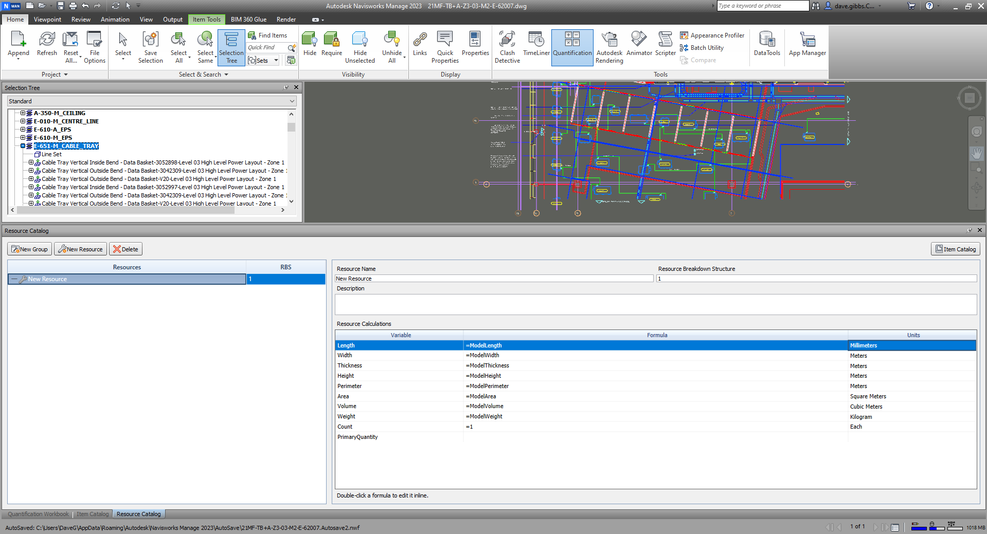Screen dimensions: 987x534
Task: Select the Appearance Profiler tool
Action: [x=712, y=35]
